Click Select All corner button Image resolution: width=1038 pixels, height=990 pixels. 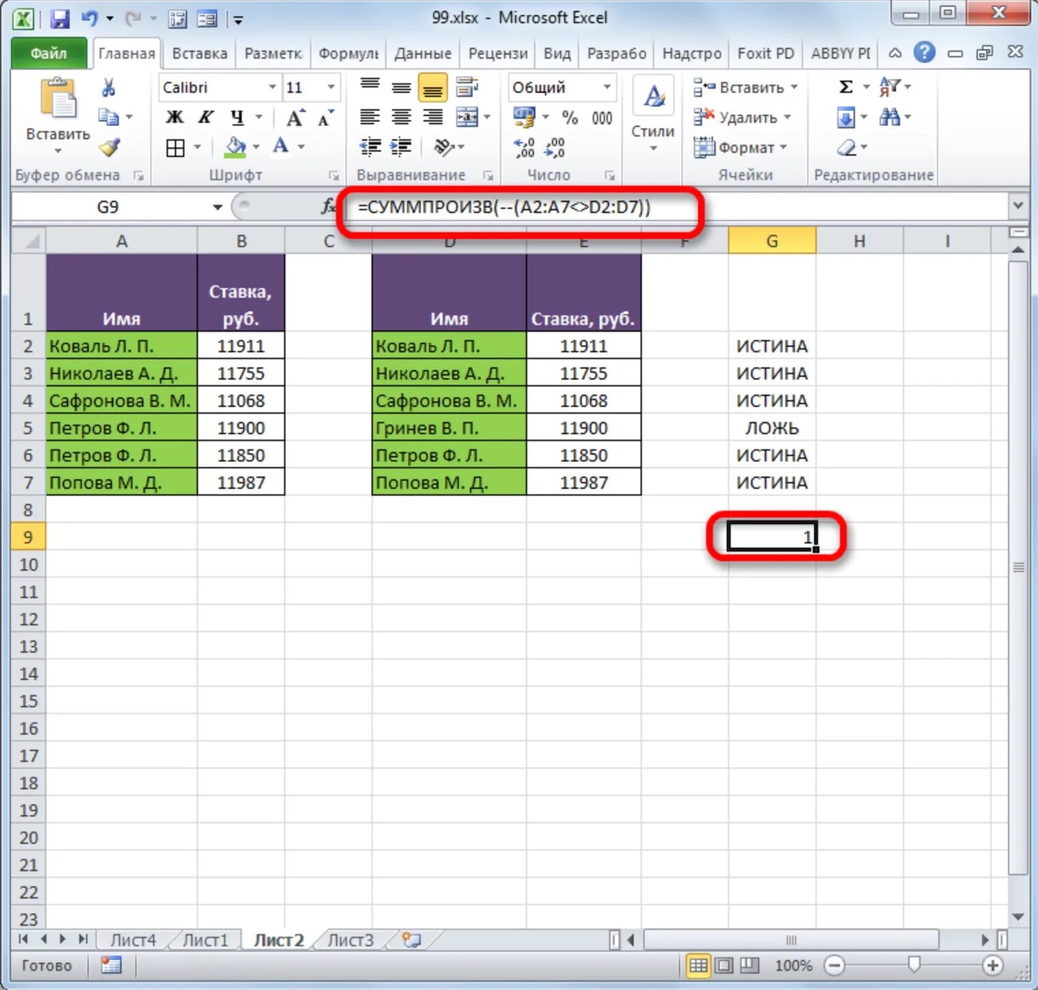(x=29, y=240)
